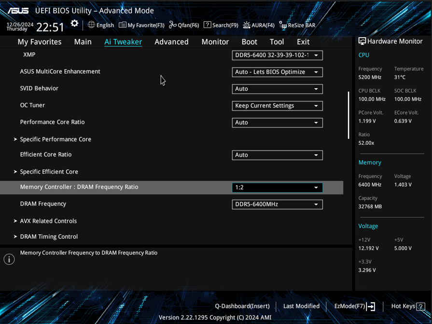432x324 pixels.
Task: Click Version 2.22.1295 copyright text
Action: point(215,317)
